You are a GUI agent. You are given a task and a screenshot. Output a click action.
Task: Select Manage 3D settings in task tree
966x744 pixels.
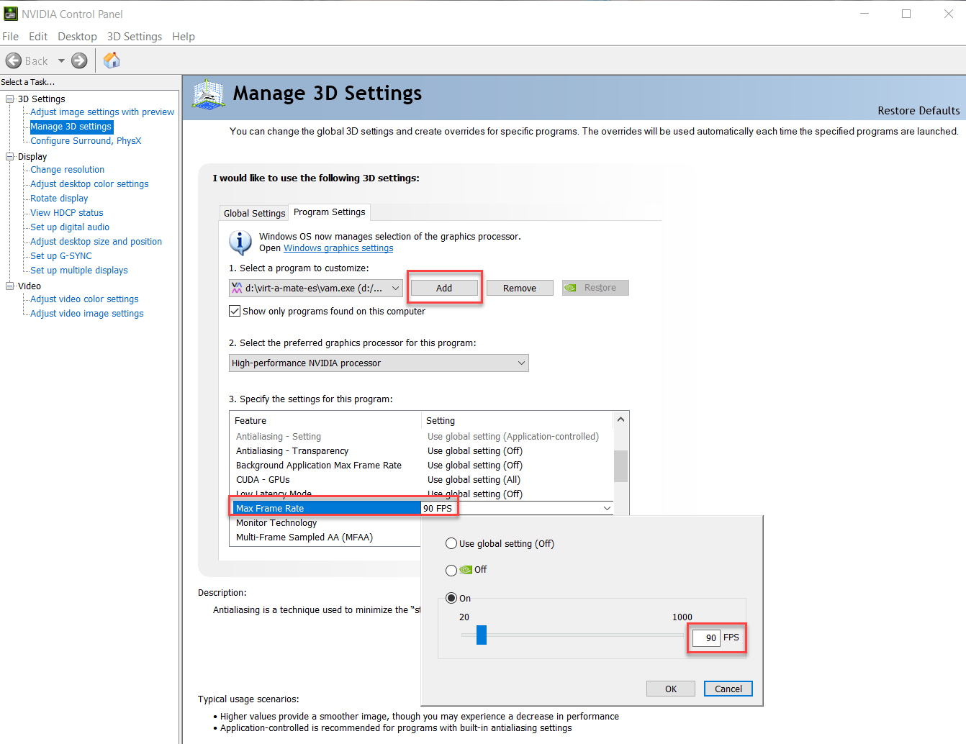click(x=71, y=127)
